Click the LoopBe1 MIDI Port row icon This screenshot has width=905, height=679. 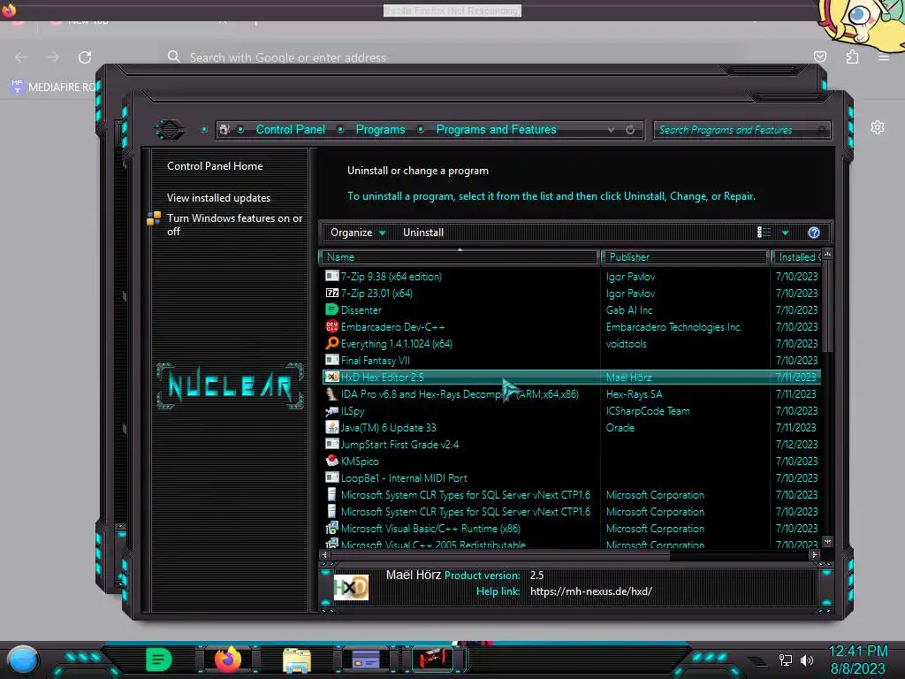(332, 477)
